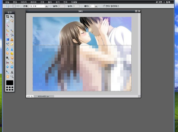Open the 편집 menu
This screenshot has height=132, width=178.
coord(15,2)
